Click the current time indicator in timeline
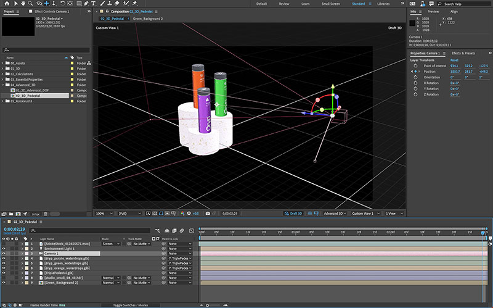The height and width of the screenshot is (308, 493). (x=483, y=233)
